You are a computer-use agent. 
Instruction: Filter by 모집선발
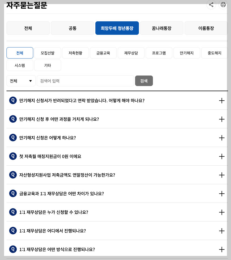point(48,53)
